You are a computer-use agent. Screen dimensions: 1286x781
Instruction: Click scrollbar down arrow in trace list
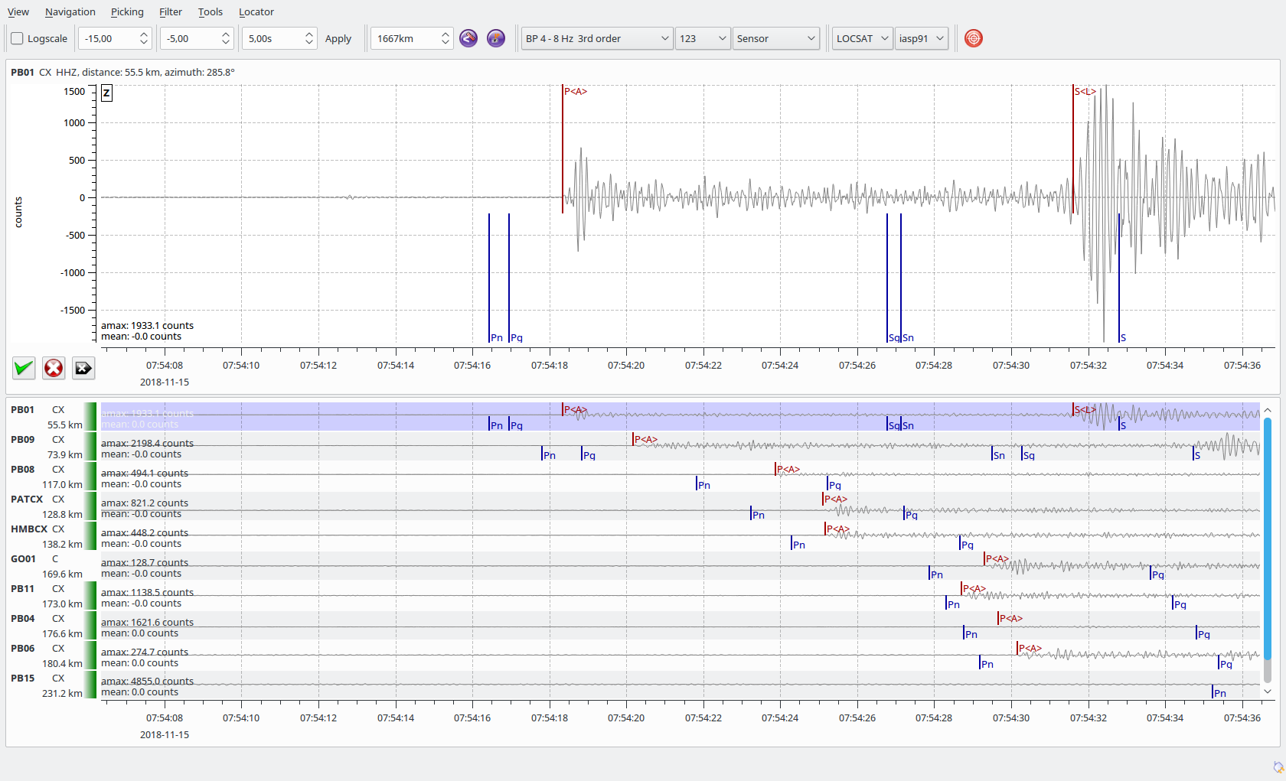(x=1267, y=692)
